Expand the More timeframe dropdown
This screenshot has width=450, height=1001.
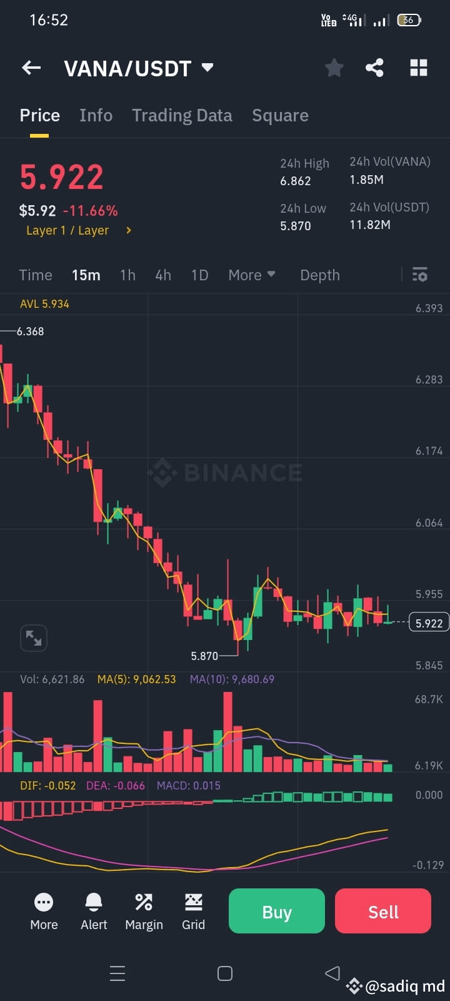pos(251,275)
